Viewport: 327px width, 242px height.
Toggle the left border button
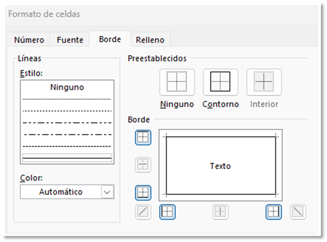tap(168, 212)
